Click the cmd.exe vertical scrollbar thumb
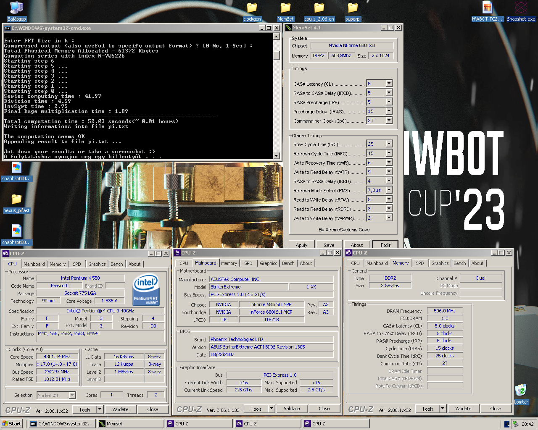Screen dimensions: 538x430 [x=276, y=55]
